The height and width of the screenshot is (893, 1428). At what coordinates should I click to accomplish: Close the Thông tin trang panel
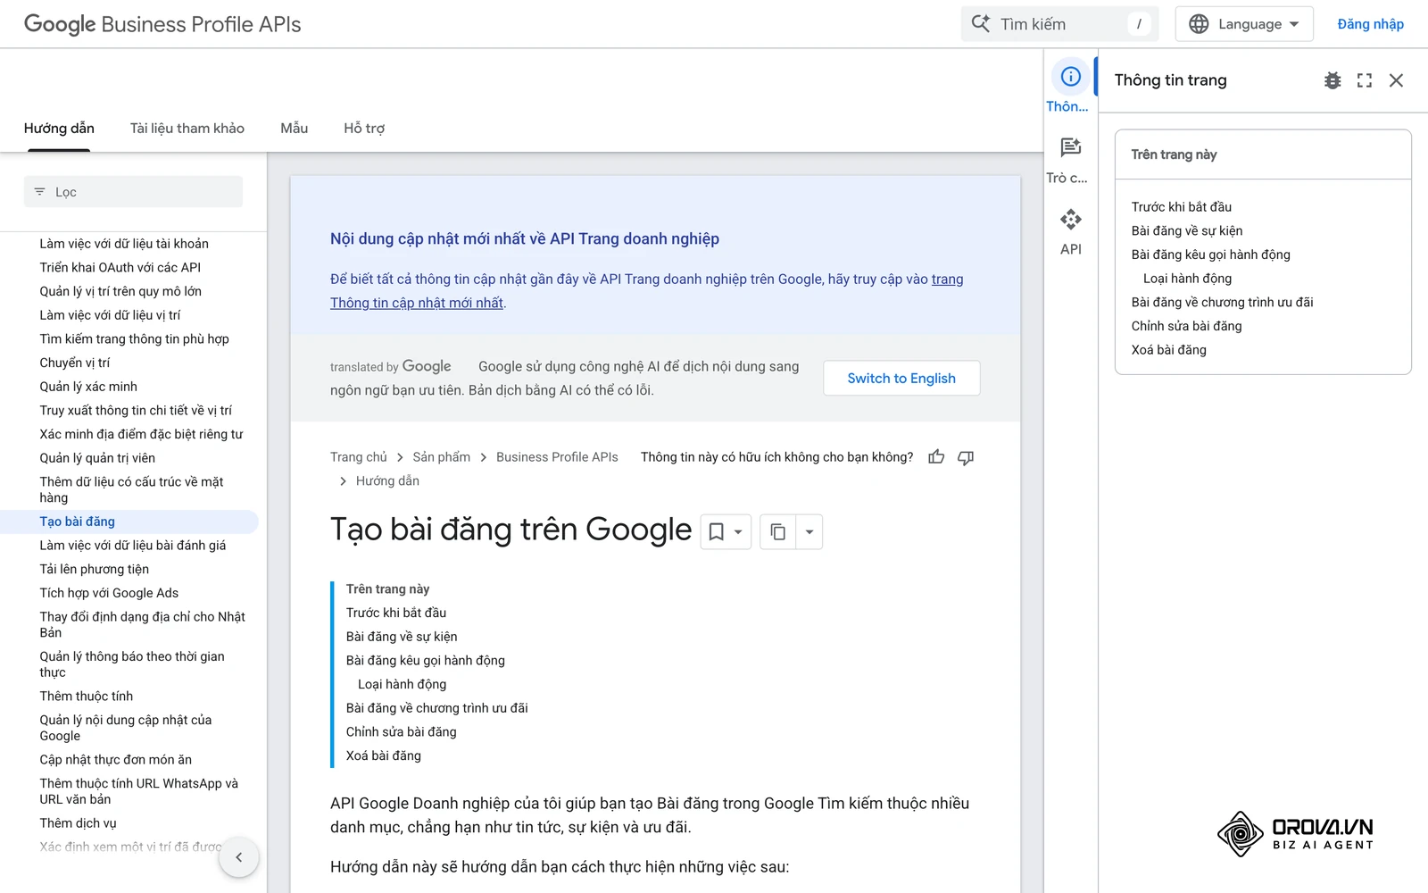[1397, 80]
